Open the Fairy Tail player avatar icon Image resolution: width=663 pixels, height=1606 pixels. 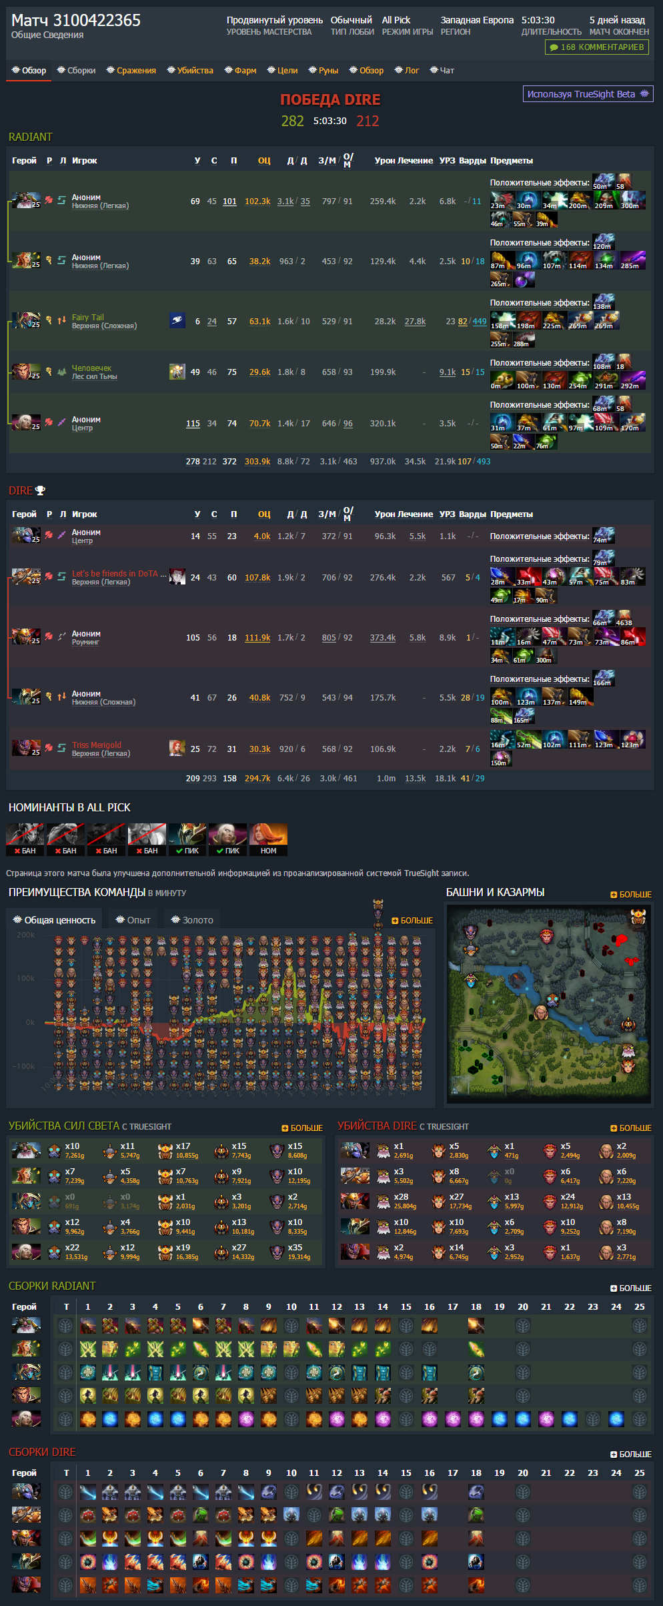177,321
